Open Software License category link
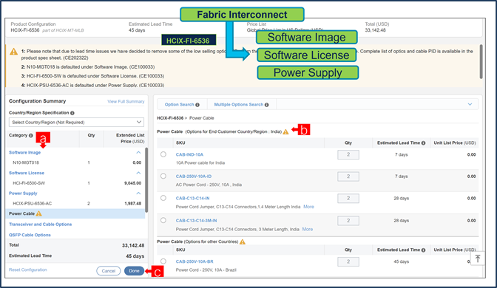497x288 pixels. click(27, 173)
